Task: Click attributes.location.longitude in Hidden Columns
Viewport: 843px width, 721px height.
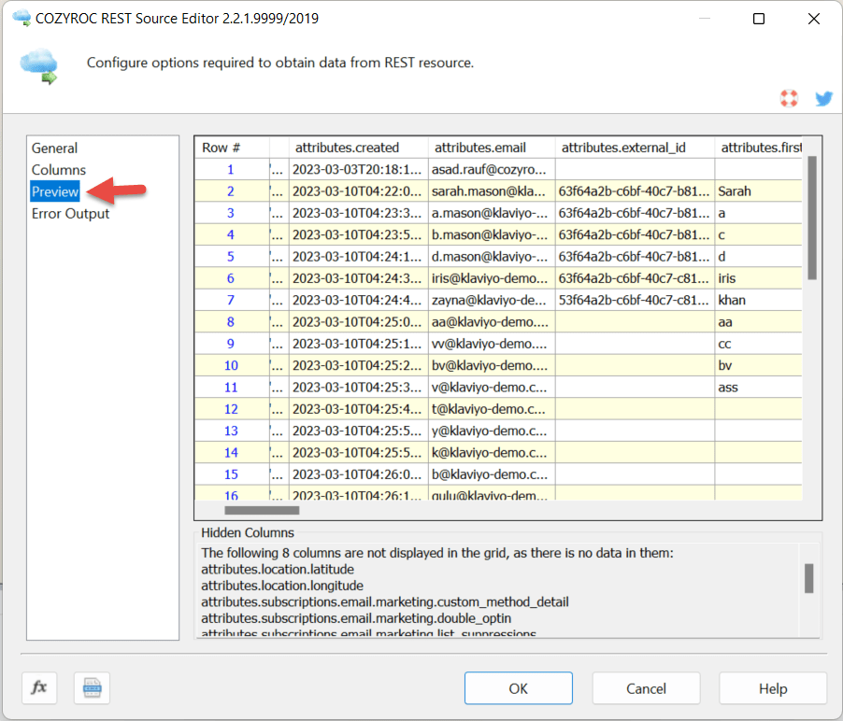Action: point(282,586)
